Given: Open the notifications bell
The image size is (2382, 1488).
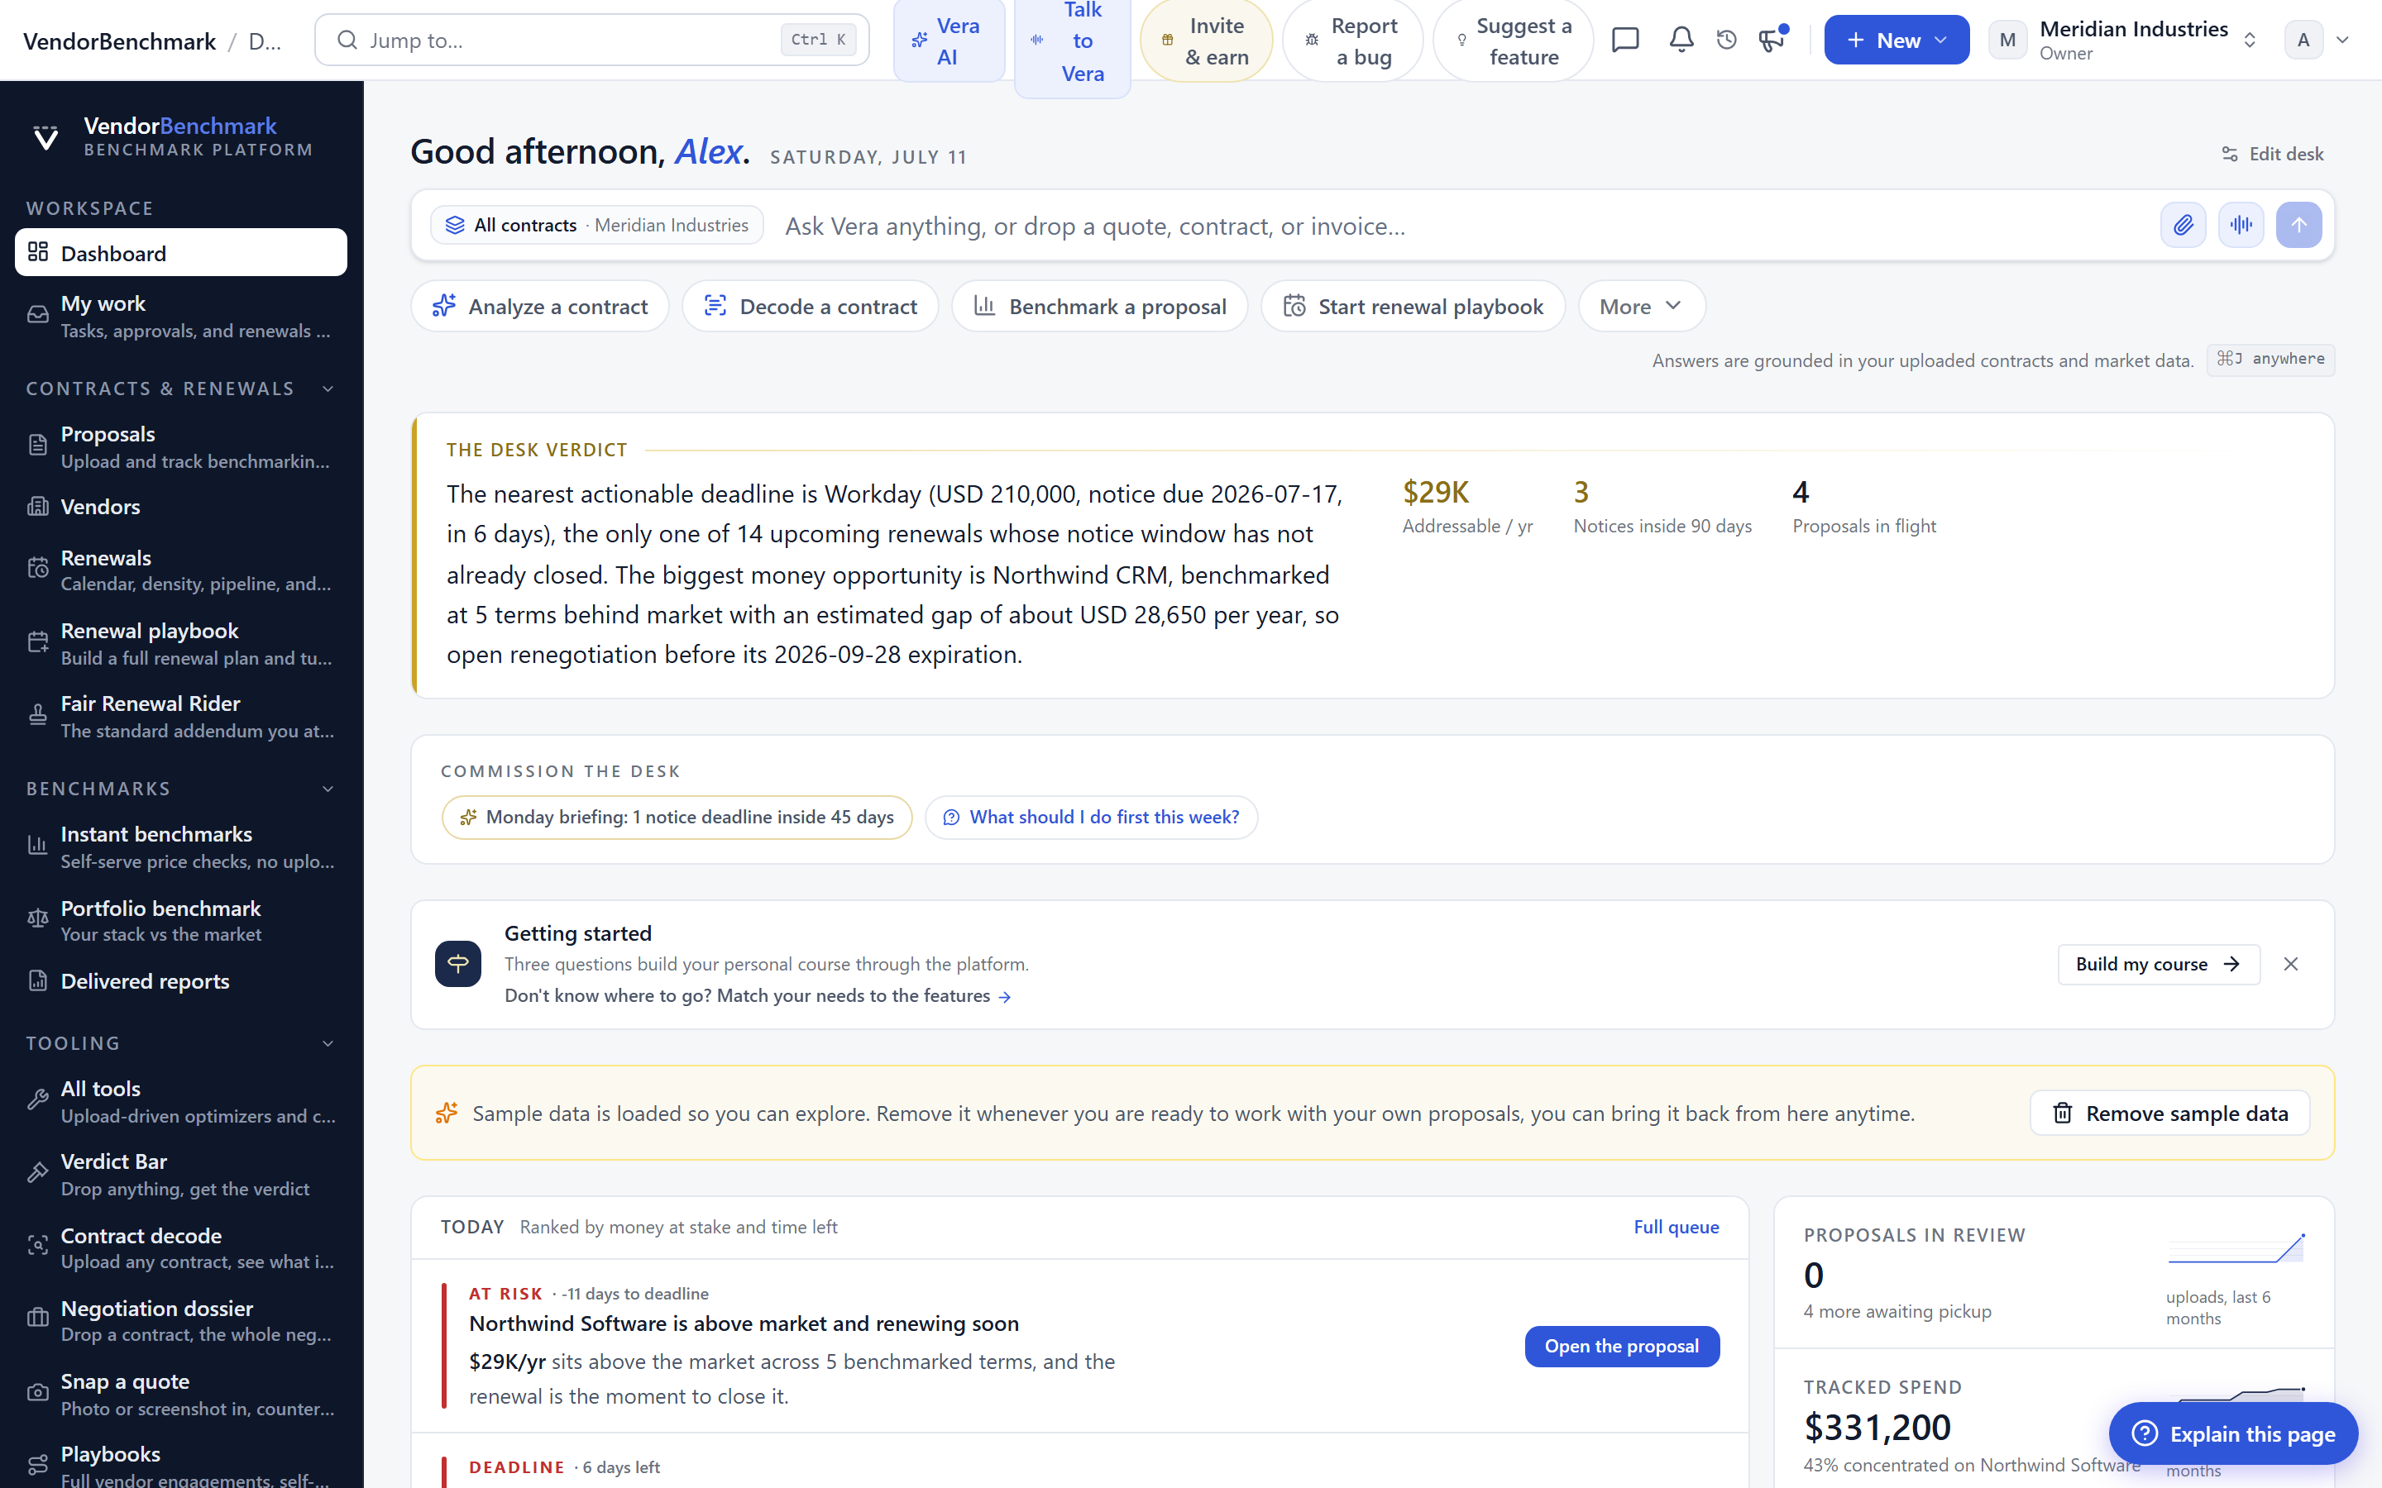Looking at the screenshot, I should coord(1681,40).
